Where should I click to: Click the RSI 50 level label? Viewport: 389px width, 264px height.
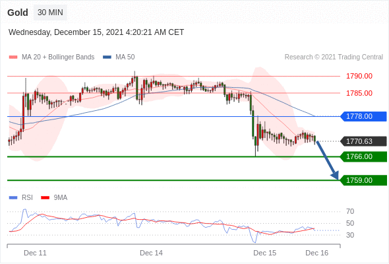350,223
